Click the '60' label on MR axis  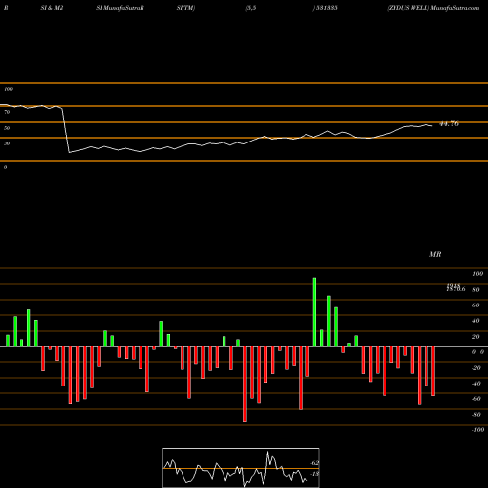point(476,305)
